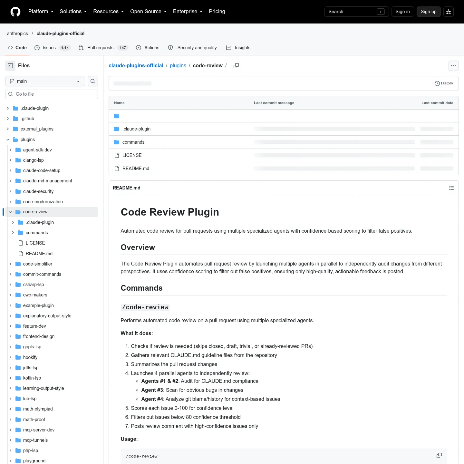Copy the /code-review usage snippet

coord(439,455)
